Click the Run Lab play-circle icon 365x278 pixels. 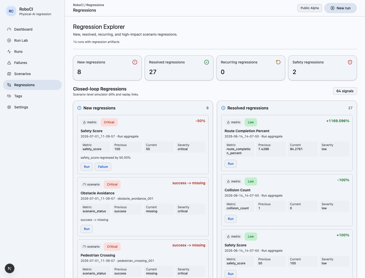coord(9,40)
